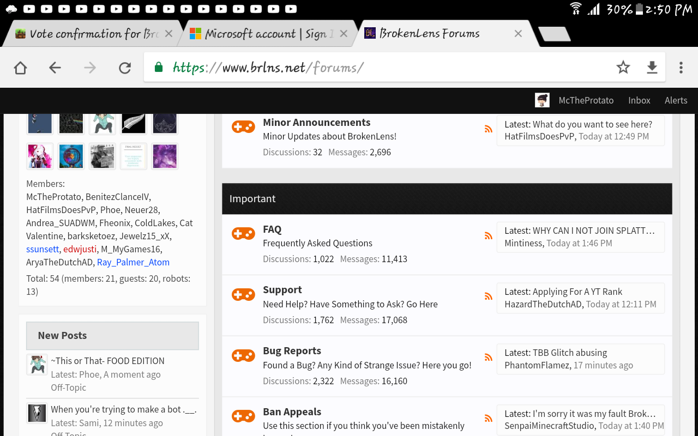Open Off-Topic link under FOOD EDITION thread

68,387
